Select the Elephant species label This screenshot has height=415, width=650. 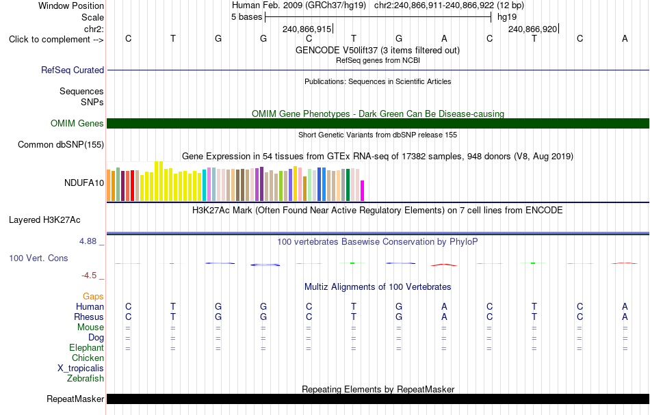point(87,347)
